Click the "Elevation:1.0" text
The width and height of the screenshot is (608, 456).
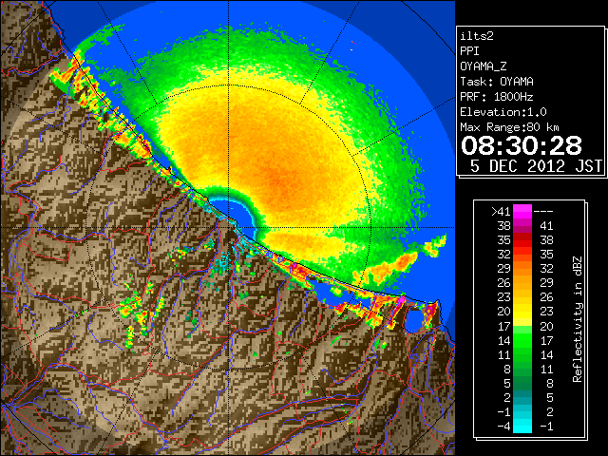[503, 112]
